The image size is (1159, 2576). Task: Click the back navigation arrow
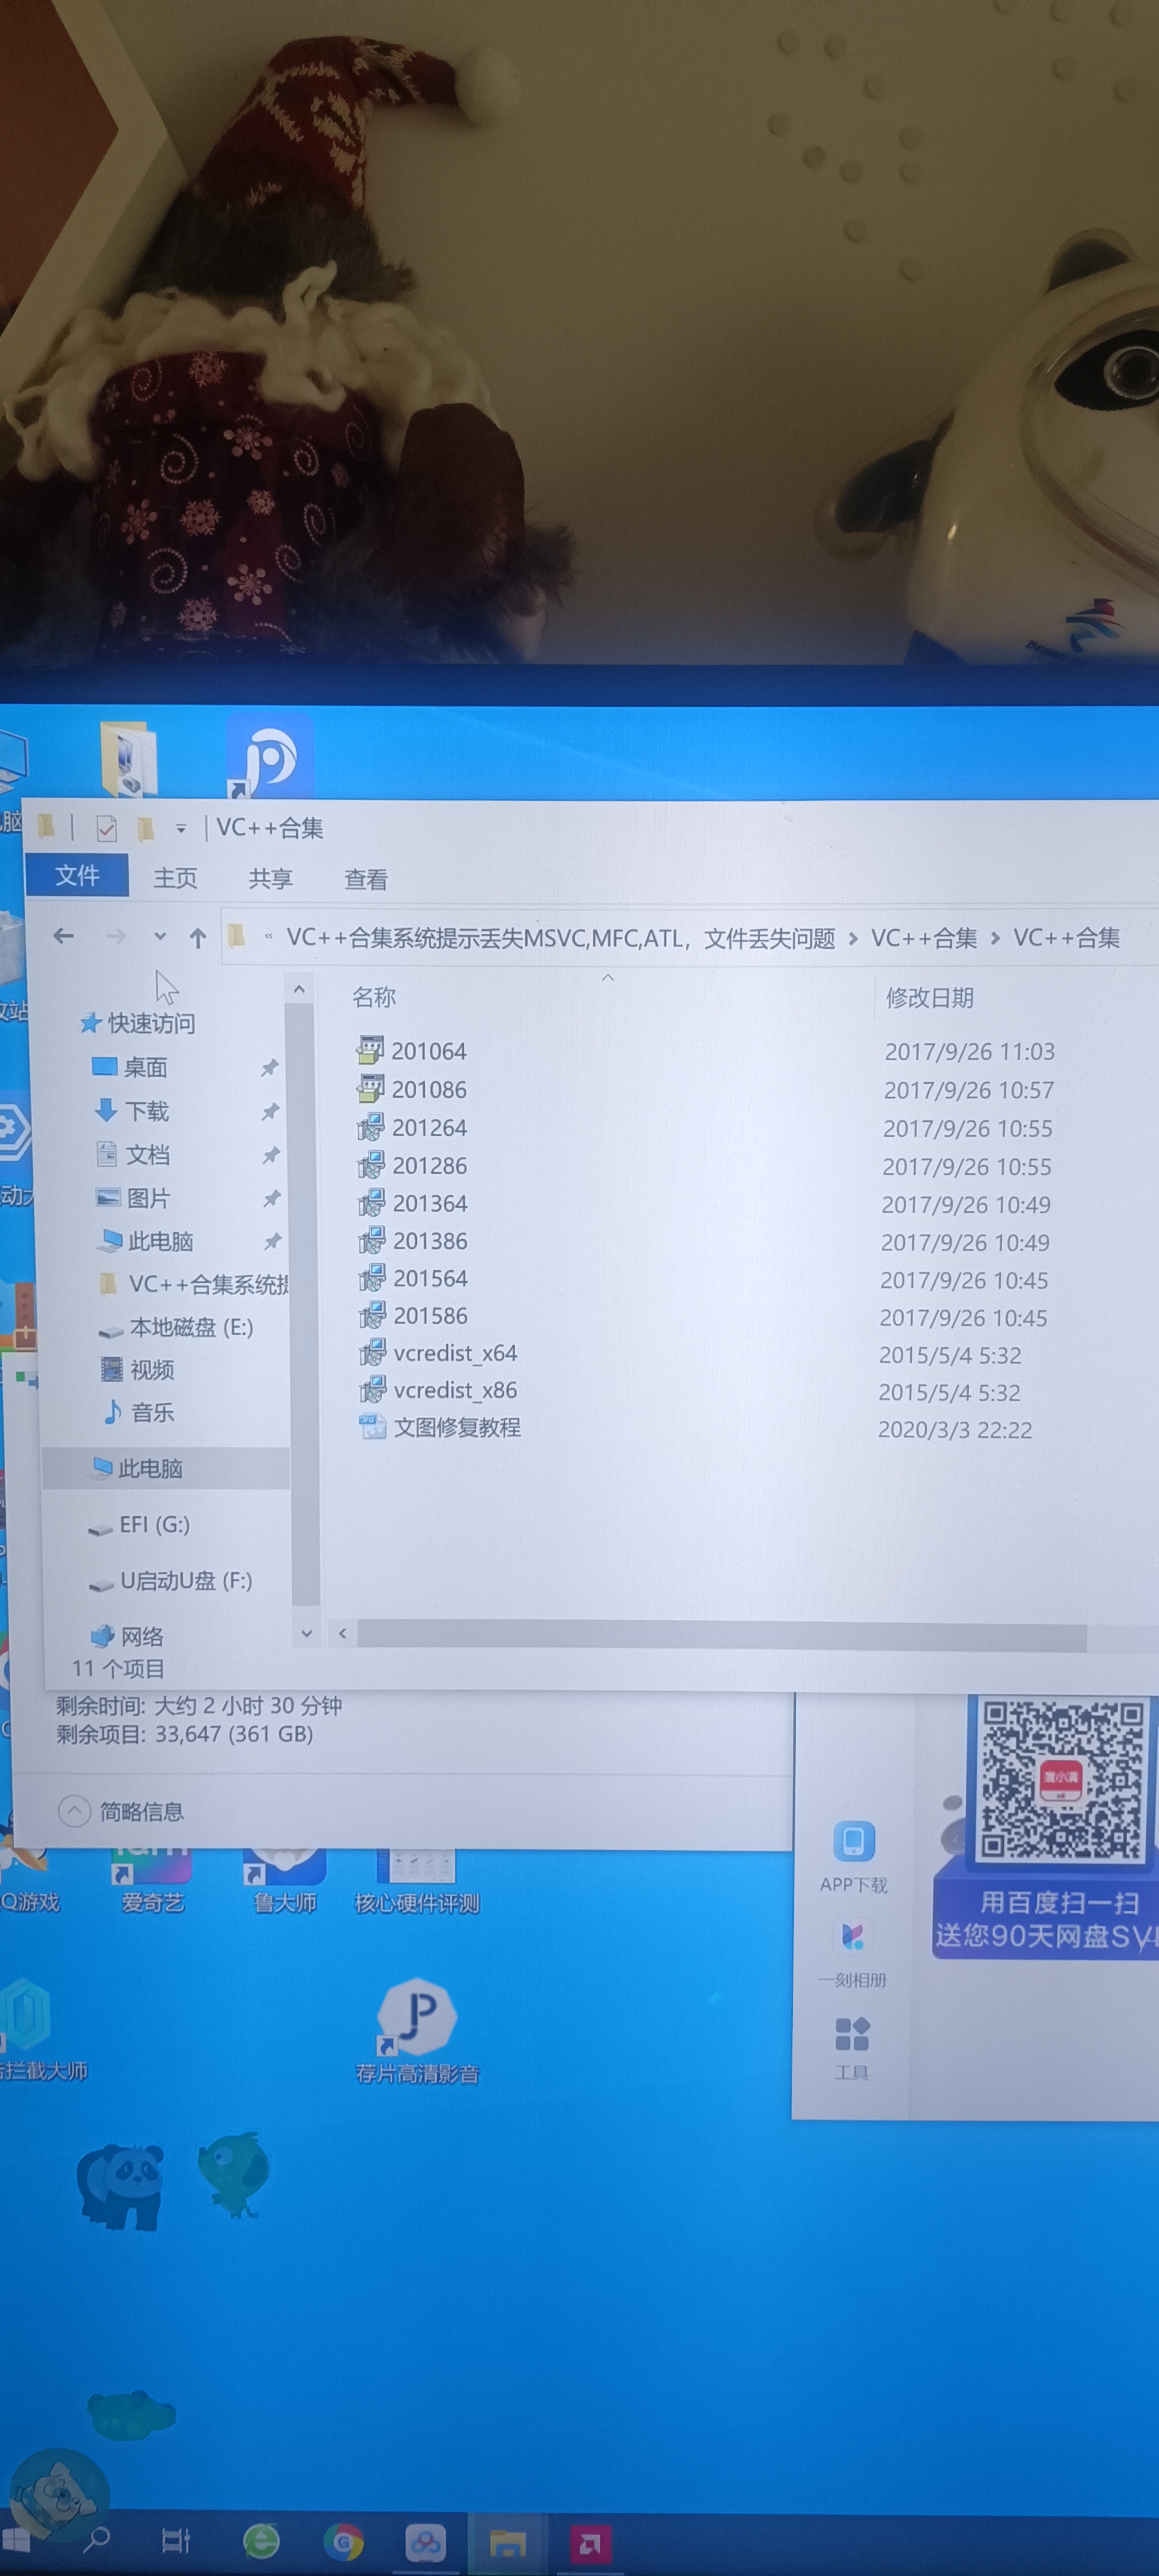tap(65, 937)
